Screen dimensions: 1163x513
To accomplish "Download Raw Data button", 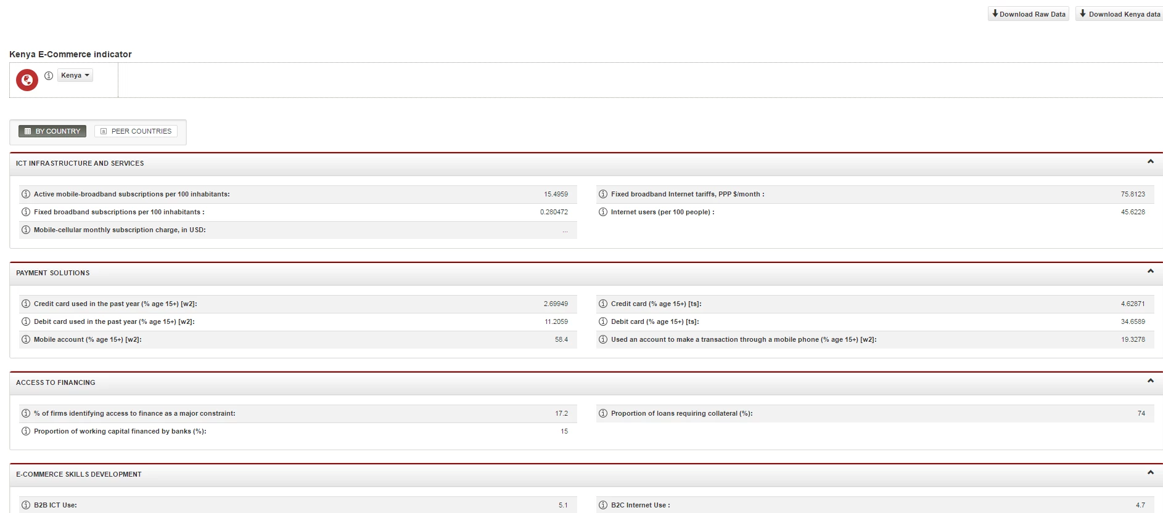I will (x=1029, y=14).
